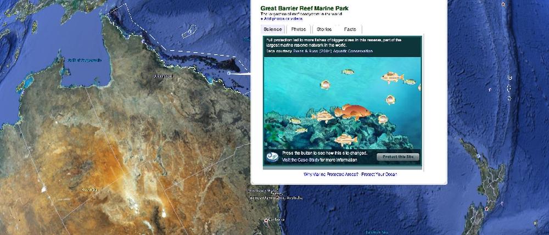The height and width of the screenshot is (235, 549).
Task: Click the large orange grouper fish
Action: tap(350, 111)
